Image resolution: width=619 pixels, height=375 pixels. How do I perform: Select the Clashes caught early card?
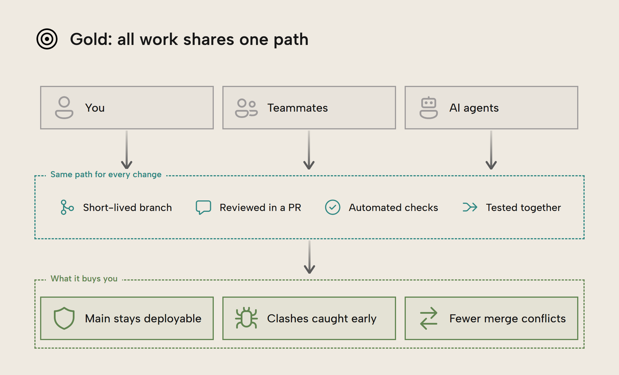point(309,318)
